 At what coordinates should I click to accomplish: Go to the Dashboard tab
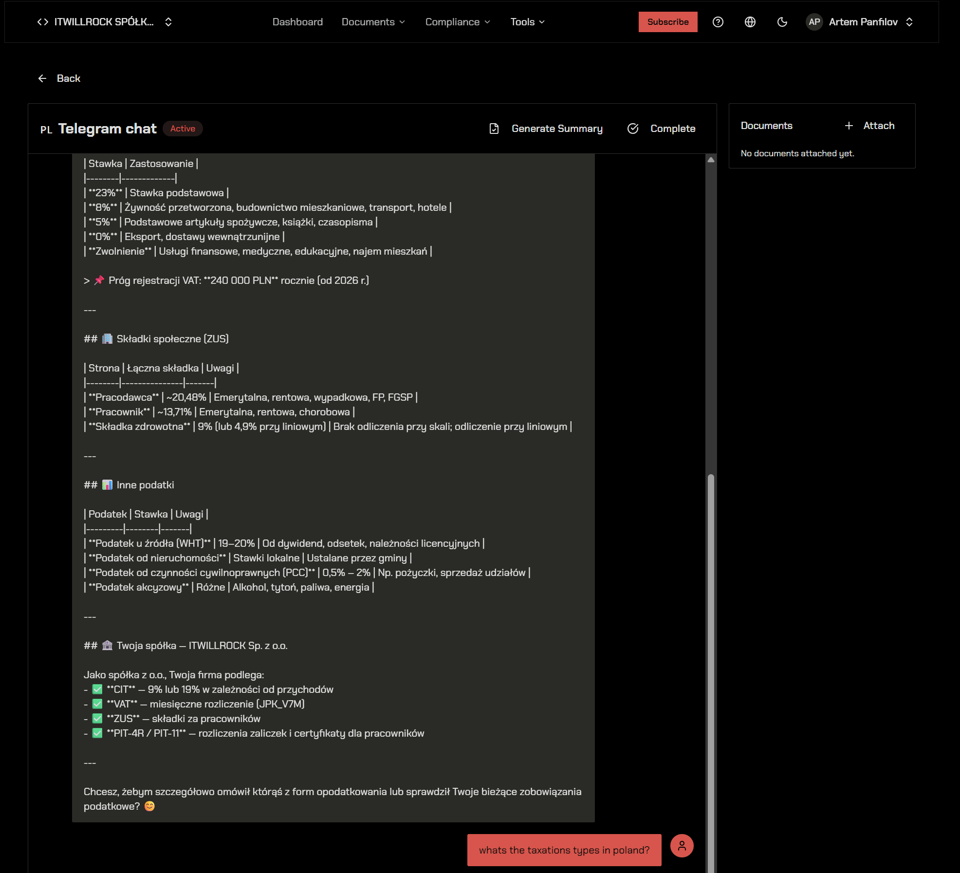coord(297,22)
